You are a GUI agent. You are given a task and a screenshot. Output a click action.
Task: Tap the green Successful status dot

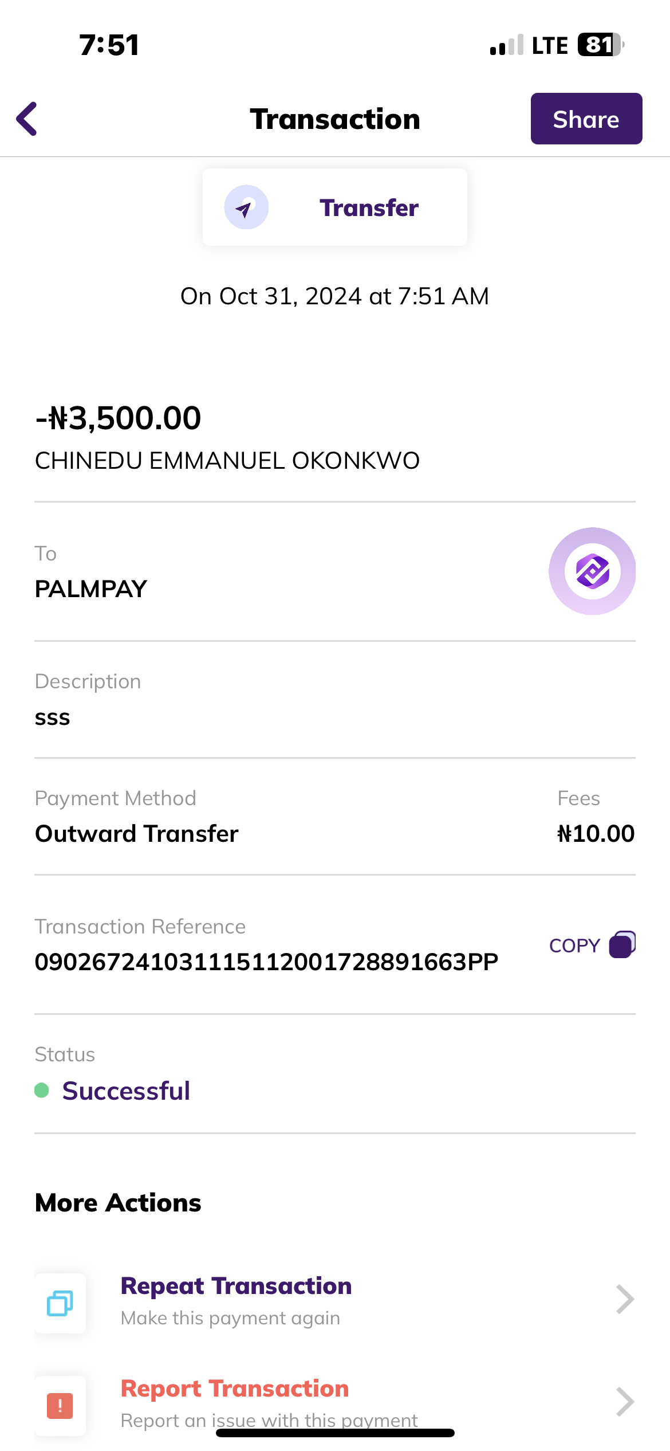pyautogui.click(x=42, y=1090)
